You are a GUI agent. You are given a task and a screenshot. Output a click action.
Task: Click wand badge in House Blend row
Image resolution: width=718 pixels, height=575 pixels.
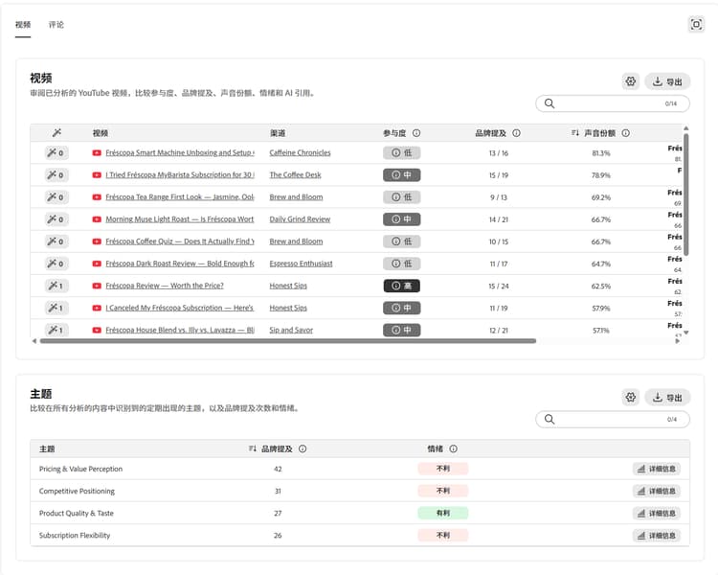56,330
